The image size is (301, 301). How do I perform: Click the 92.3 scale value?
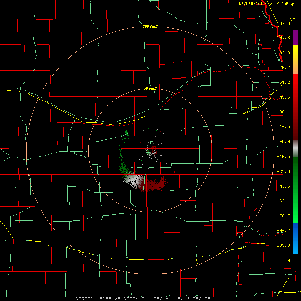click(285, 53)
